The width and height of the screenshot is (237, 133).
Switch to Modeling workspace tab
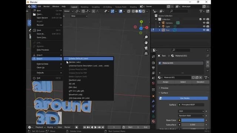pos(84,7)
